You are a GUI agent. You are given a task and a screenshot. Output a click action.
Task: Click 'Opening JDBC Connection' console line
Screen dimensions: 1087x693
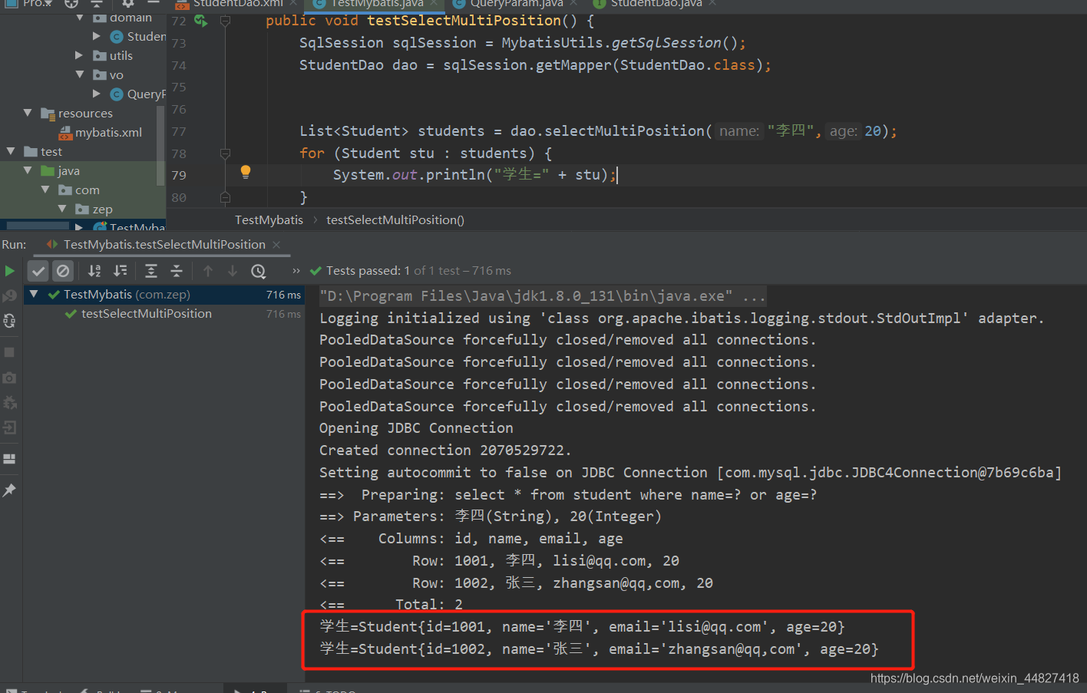point(416,428)
